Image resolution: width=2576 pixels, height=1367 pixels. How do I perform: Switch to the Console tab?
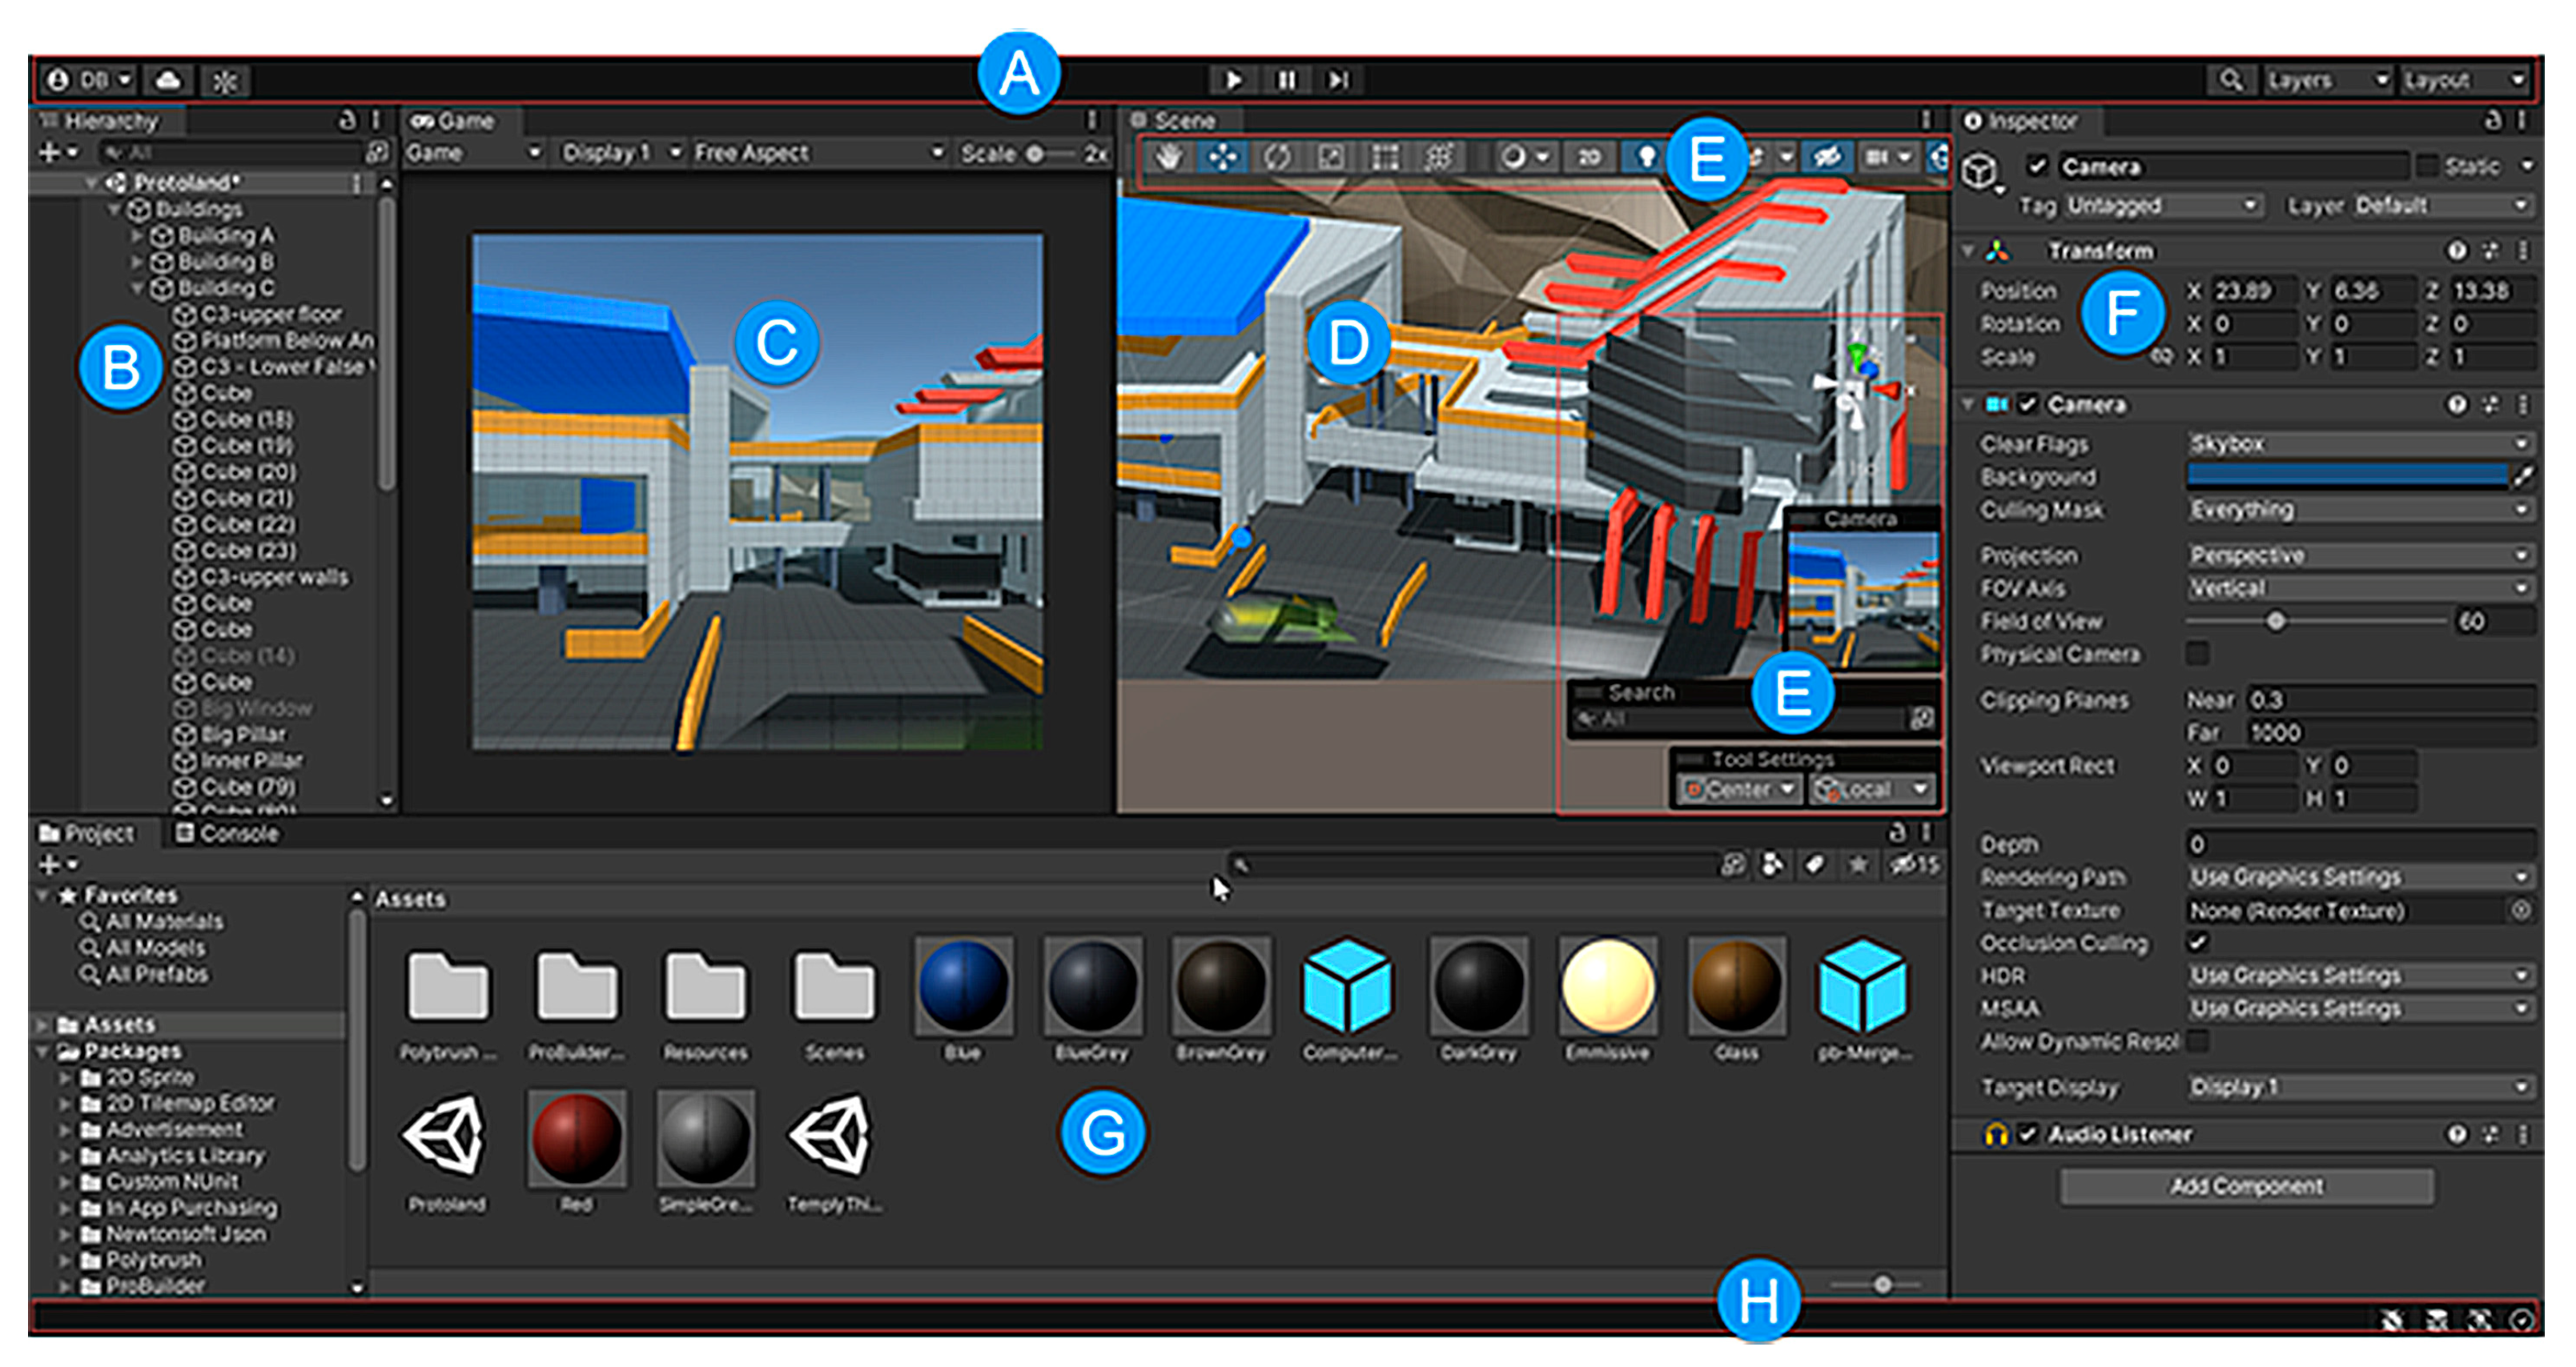tap(228, 833)
